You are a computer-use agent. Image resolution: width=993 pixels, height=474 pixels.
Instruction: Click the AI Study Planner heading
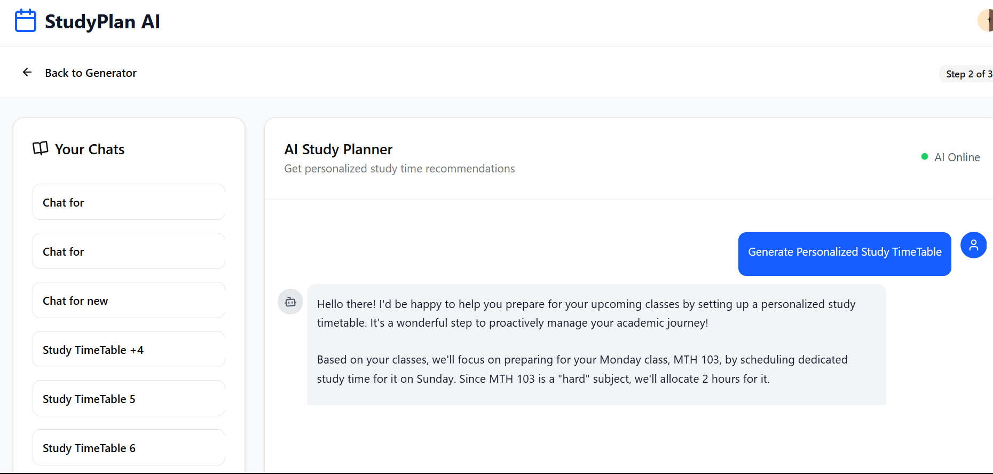[338, 149]
